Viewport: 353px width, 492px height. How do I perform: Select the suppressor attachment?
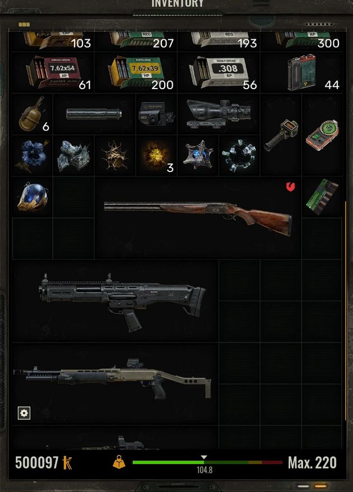[94, 114]
